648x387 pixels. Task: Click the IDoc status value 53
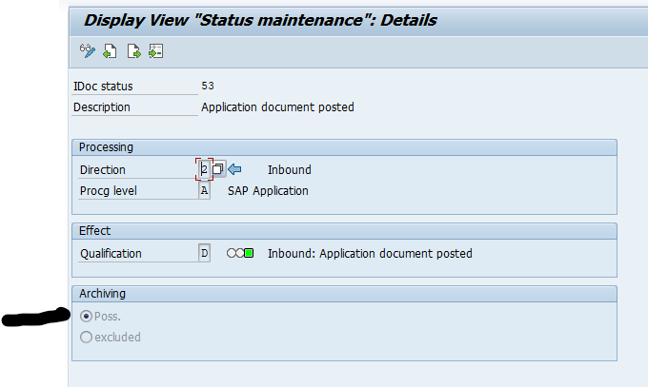click(x=208, y=86)
